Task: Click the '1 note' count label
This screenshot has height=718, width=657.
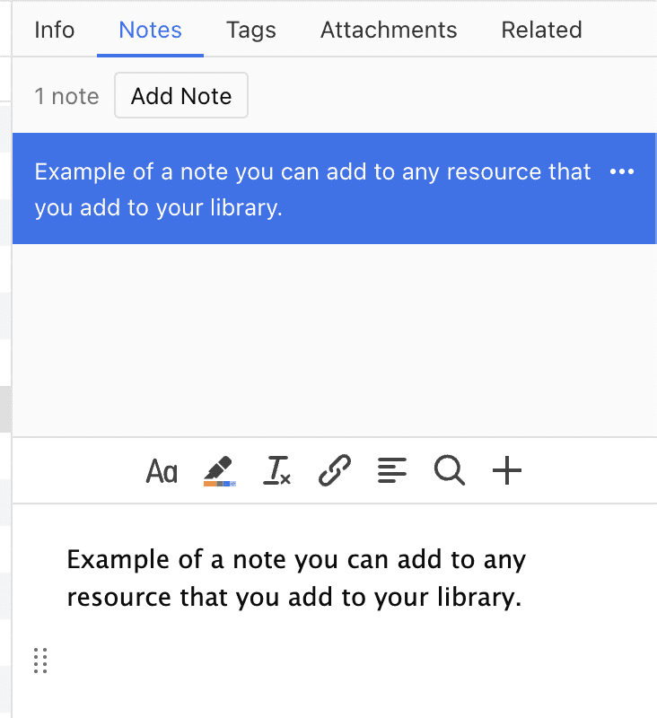Action: tap(66, 96)
